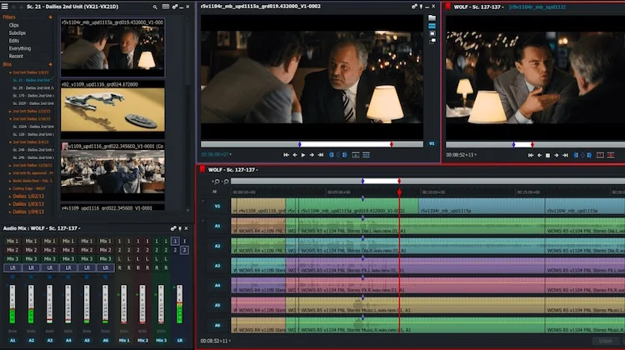Click the Mix 1 channel label at mixer bottom
This screenshot has height=350, width=625.
point(124,341)
